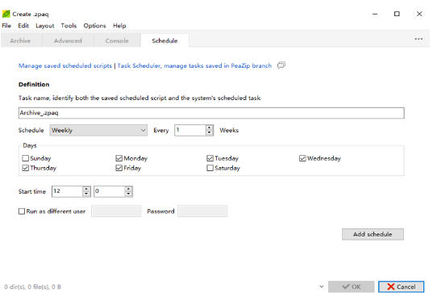433x293 pixels.
Task: Click the Every weeks number field
Action: tap(190, 130)
